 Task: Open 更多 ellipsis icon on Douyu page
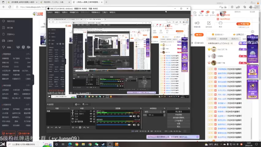coord(221,23)
